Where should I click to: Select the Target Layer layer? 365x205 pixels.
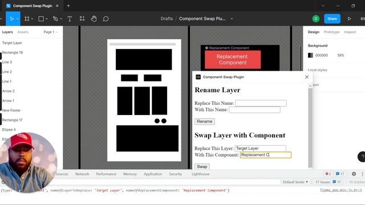point(12,43)
